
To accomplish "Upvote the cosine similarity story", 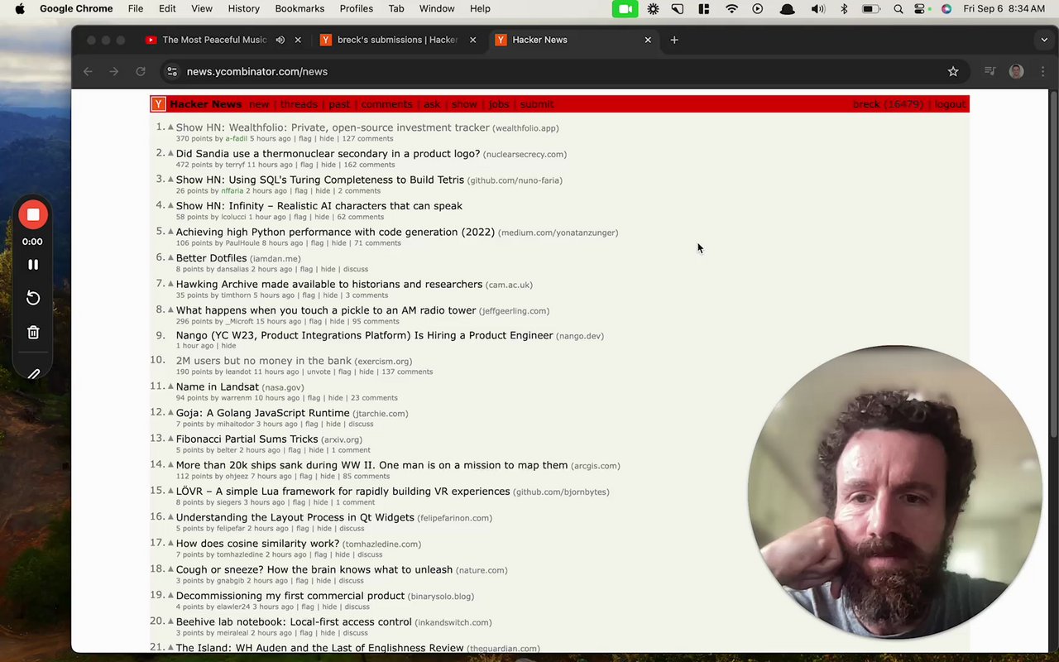I will 171,544.
